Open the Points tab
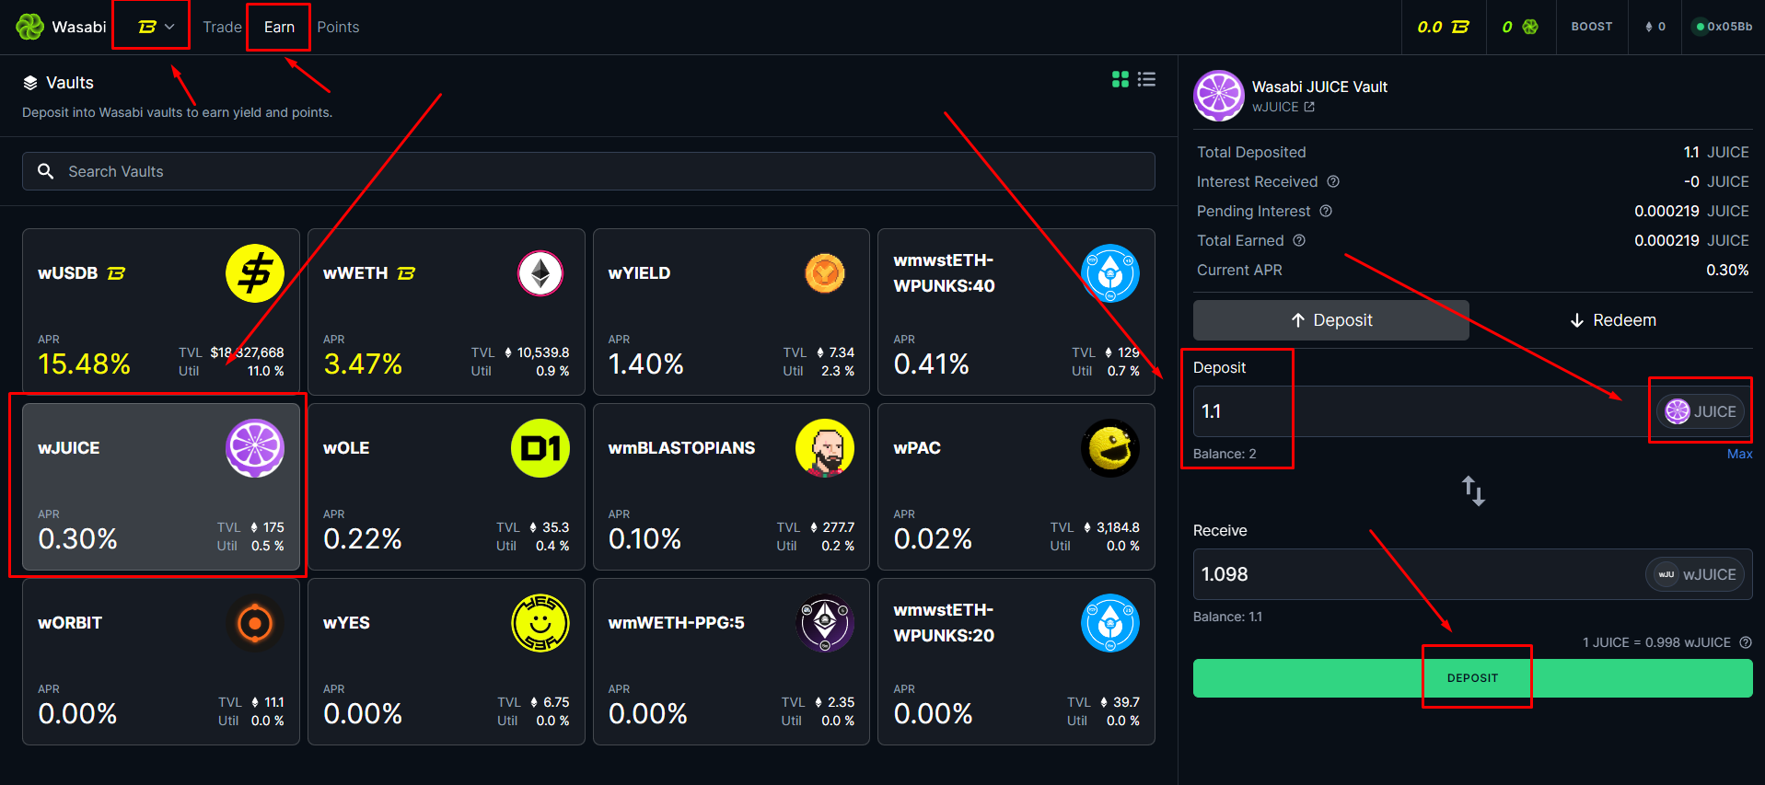 pyautogui.click(x=338, y=27)
